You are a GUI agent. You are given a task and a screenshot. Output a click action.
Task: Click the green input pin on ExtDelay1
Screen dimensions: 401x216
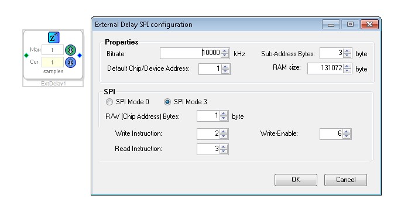(x=26, y=55)
